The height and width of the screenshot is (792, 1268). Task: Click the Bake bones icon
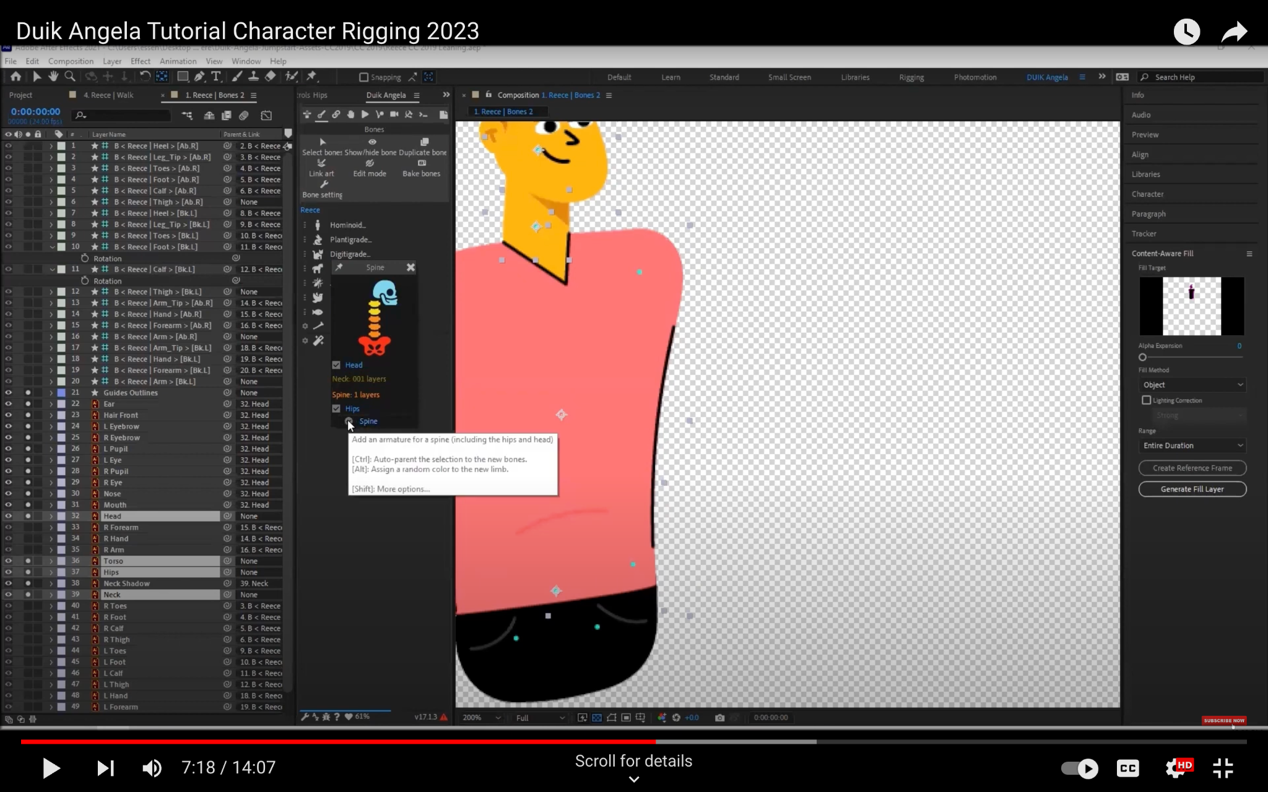422,163
